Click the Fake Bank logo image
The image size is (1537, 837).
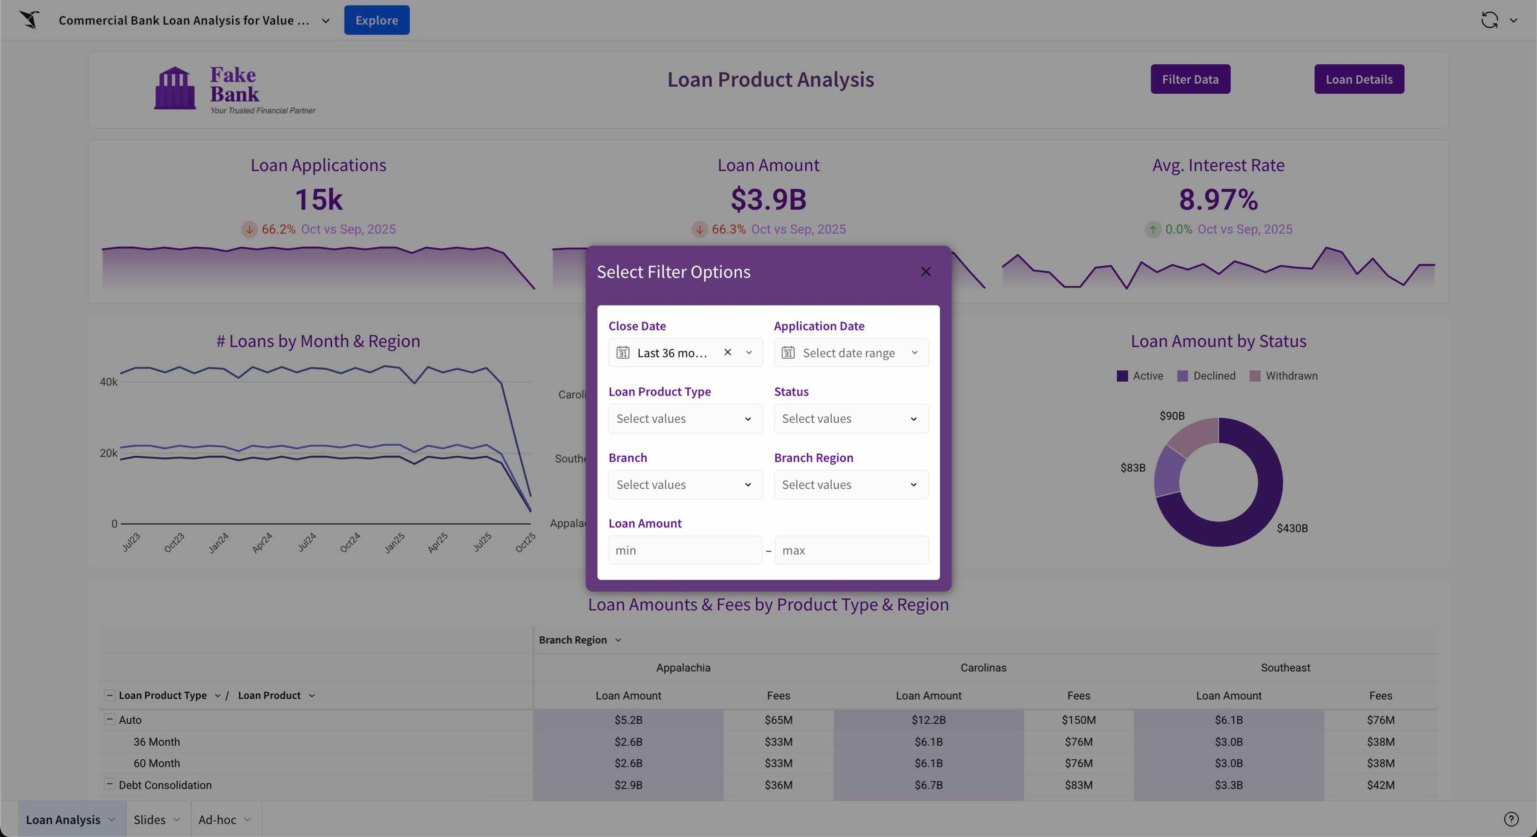coord(235,90)
